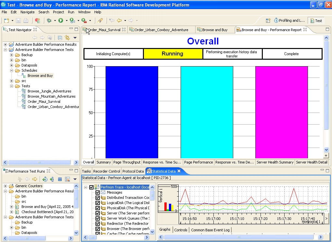Open the Navigate menu

[28, 12]
